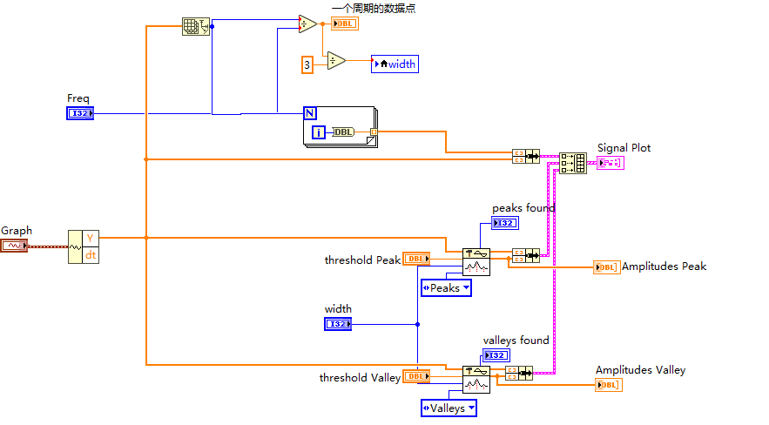769x425 pixels.
Task: Select the threshold Valley DBL control terminal
Action: tap(416, 376)
